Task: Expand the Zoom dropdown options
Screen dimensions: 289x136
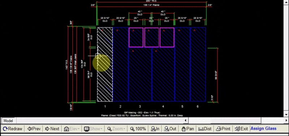Action: pyautogui.click(x=116, y=129)
